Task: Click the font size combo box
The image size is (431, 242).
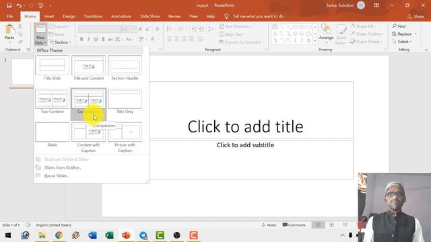Action: (129, 29)
